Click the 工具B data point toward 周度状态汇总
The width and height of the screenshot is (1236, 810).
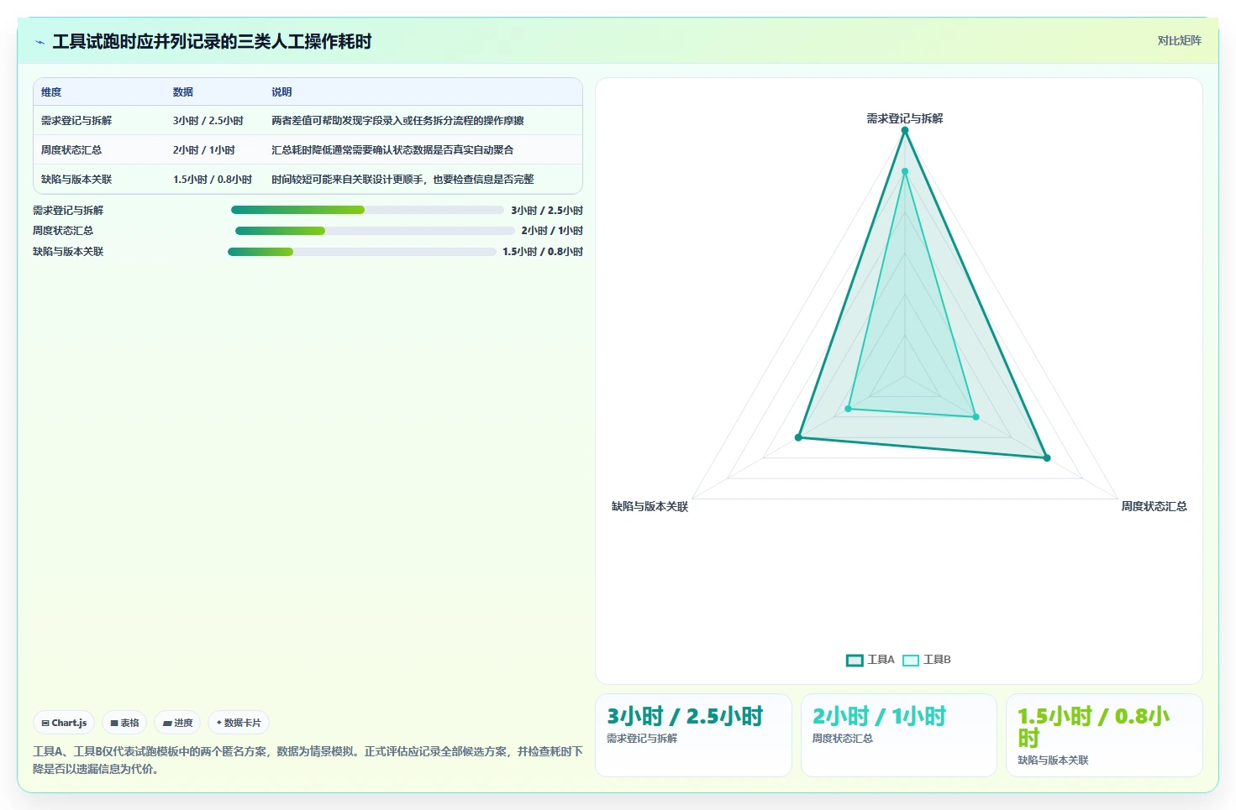click(976, 417)
